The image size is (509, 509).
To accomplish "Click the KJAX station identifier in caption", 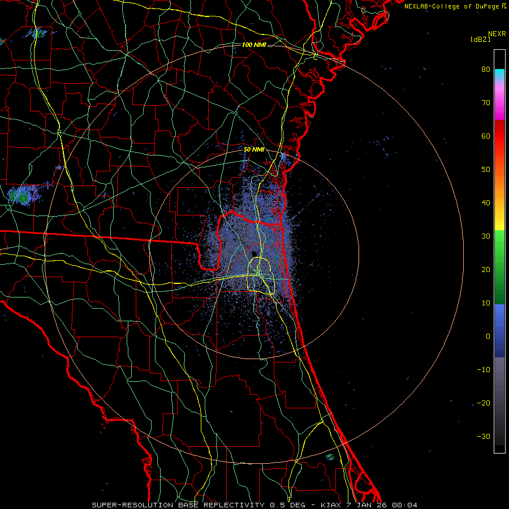I will tap(332, 505).
